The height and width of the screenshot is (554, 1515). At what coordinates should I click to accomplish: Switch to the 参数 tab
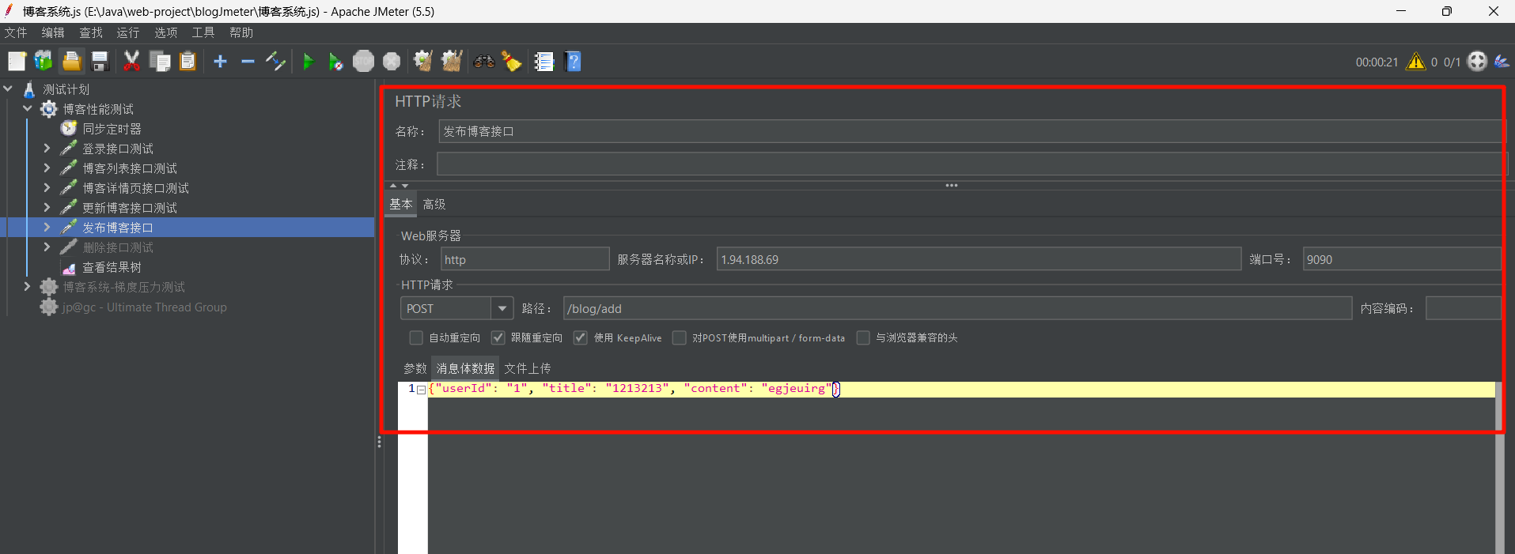click(x=415, y=368)
